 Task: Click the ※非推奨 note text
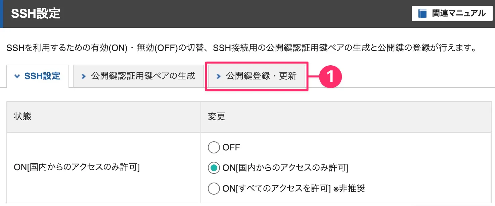[349, 188]
